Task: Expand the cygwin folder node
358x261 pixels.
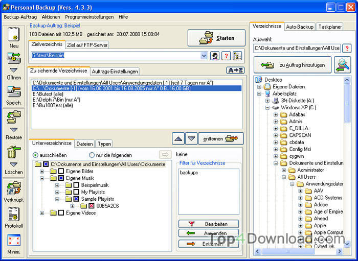Action: click(x=276, y=156)
